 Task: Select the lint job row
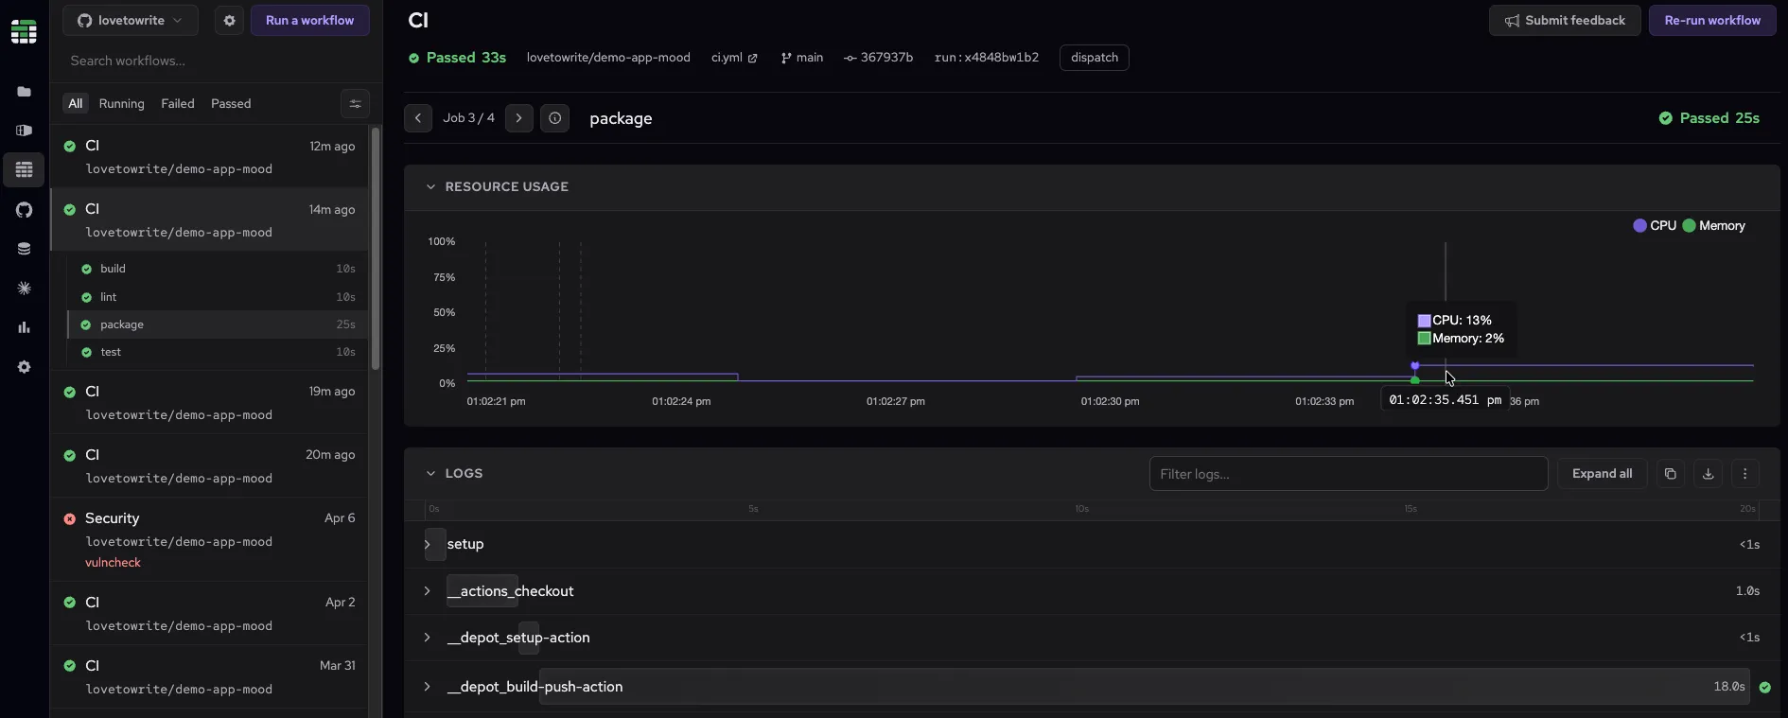click(218, 297)
